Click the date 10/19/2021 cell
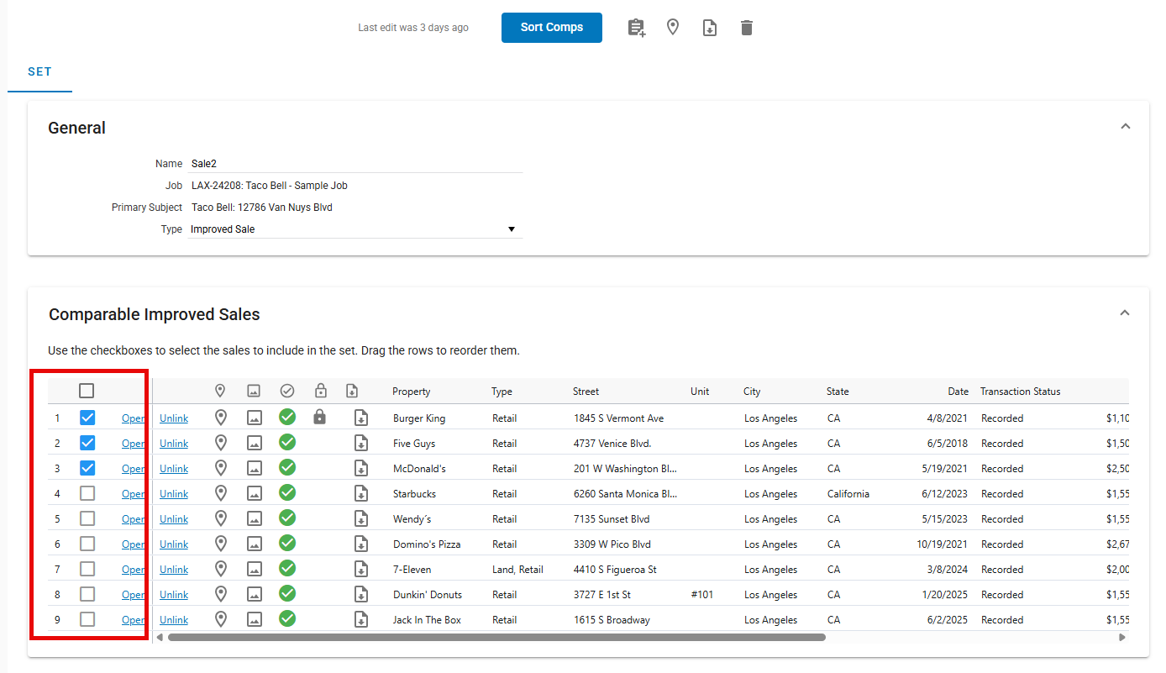Screen dimensions: 1166x673 coord(943,544)
